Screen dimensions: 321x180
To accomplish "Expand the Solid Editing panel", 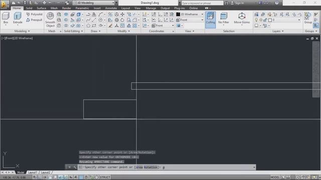I will point(74,31).
